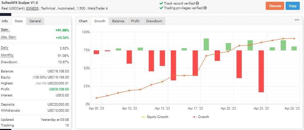
Task: Click the Track record verified checkmark
Action: point(161,3)
